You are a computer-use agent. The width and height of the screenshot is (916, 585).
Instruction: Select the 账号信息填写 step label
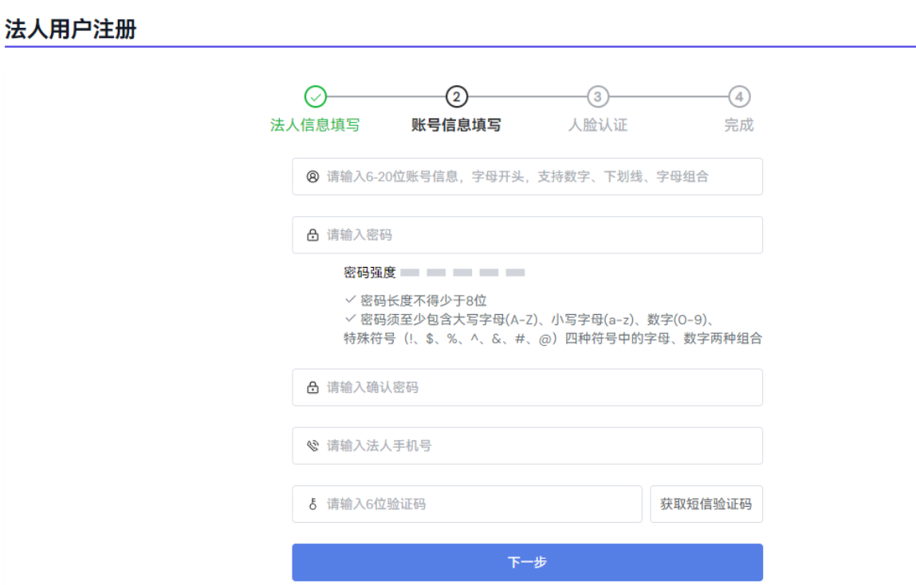pyautogui.click(x=456, y=125)
